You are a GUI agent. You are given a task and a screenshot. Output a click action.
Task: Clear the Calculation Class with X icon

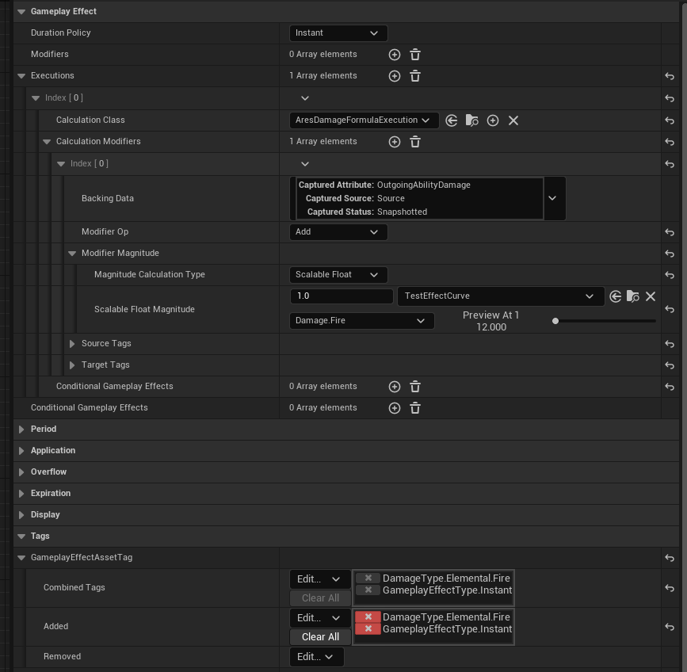coord(513,120)
